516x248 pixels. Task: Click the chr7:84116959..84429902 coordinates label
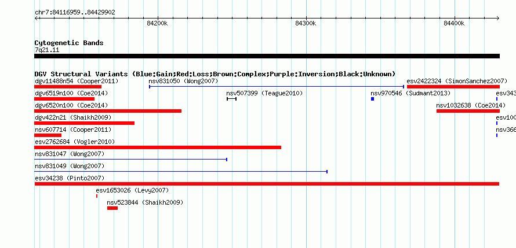[75, 13]
